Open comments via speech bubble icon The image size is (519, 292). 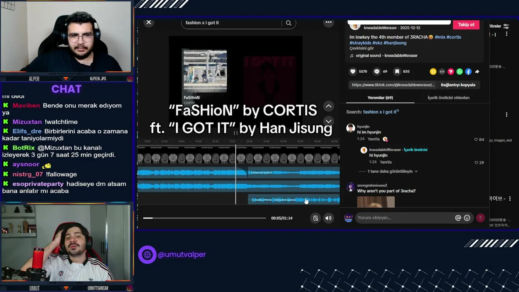tap(377, 71)
